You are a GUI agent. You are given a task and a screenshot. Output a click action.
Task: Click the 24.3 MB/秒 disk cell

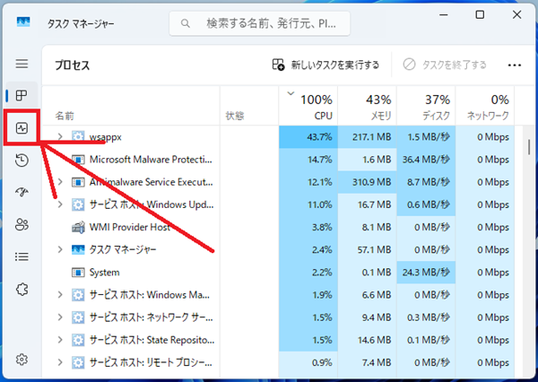[x=426, y=273]
